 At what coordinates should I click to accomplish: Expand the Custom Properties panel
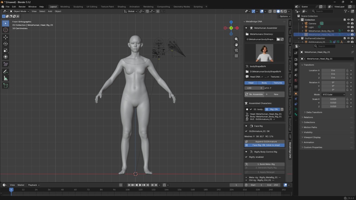point(313,147)
